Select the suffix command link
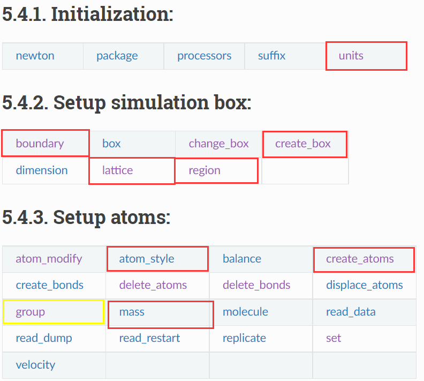 271,56
